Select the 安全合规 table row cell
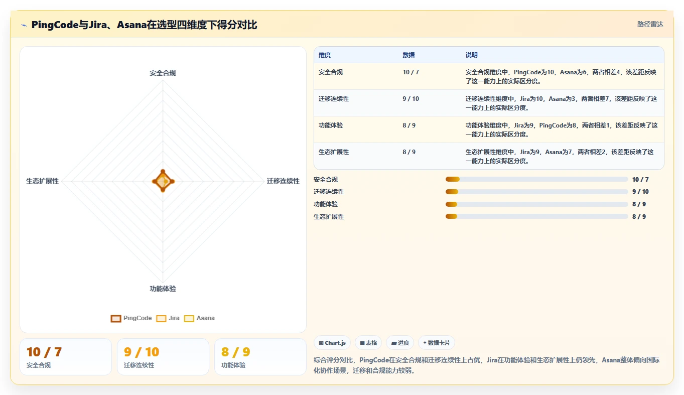 coord(331,72)
